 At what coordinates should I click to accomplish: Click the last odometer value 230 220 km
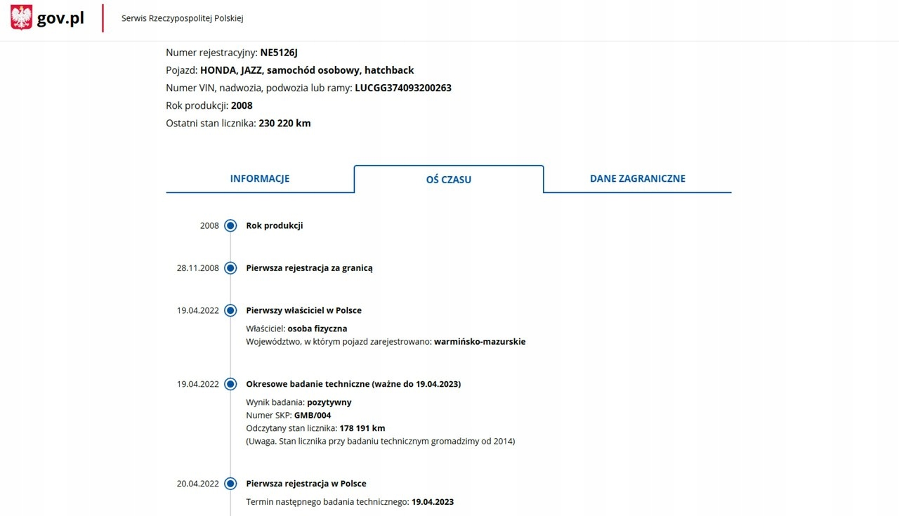pos(284,123)
